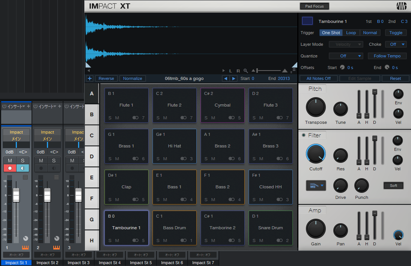Toggle the Soft filter button
The width and height of the screenshot is (411, 266).
[x=393, y=186]
